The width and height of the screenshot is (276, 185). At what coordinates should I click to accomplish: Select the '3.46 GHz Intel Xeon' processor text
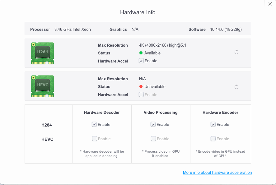[x=73, y=29]
